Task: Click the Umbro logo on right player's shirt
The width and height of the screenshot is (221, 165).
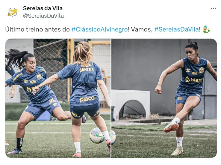Action: tap(188, 70)
